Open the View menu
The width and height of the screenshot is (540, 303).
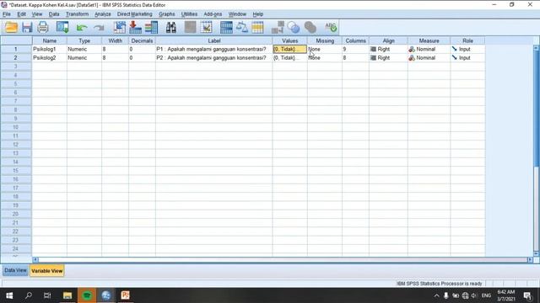pyautogui.click(x=37, y=14)
